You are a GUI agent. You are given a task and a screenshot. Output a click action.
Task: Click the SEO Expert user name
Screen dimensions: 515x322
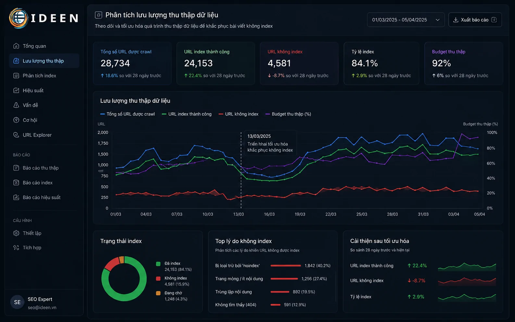40,299
